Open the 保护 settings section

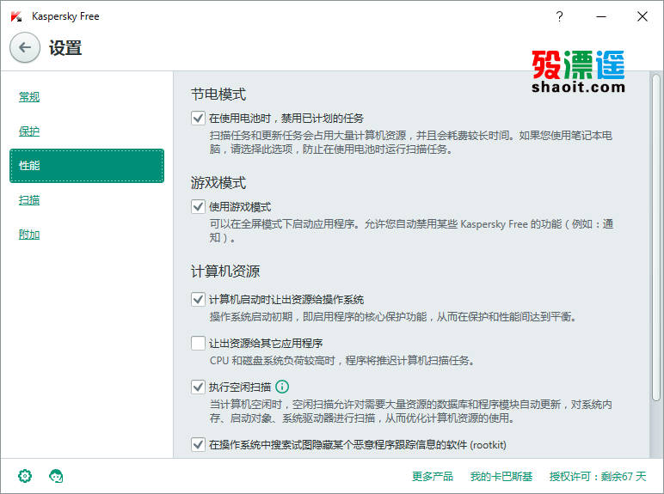[x=29, y=131]
